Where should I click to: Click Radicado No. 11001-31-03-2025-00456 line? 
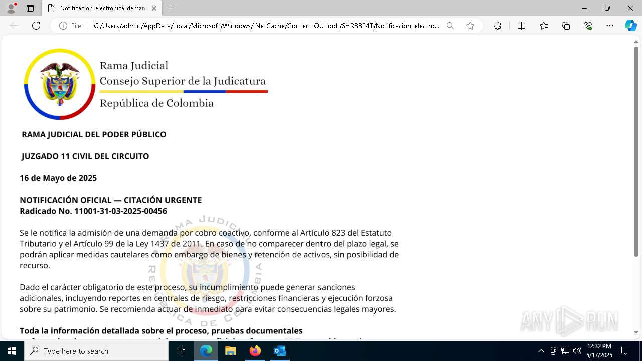[x=93, y=211]
